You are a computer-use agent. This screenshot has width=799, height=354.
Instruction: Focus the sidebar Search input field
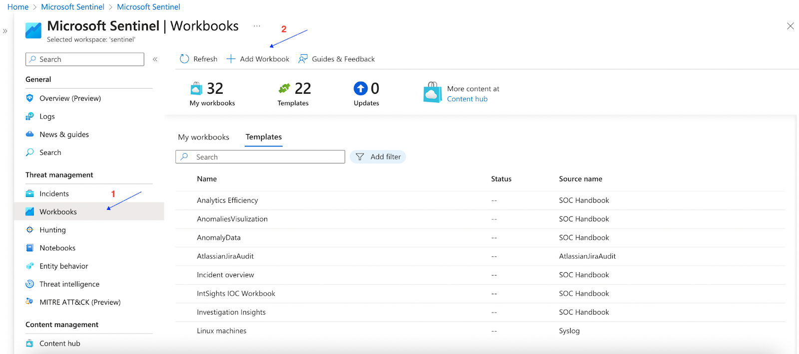85,59
